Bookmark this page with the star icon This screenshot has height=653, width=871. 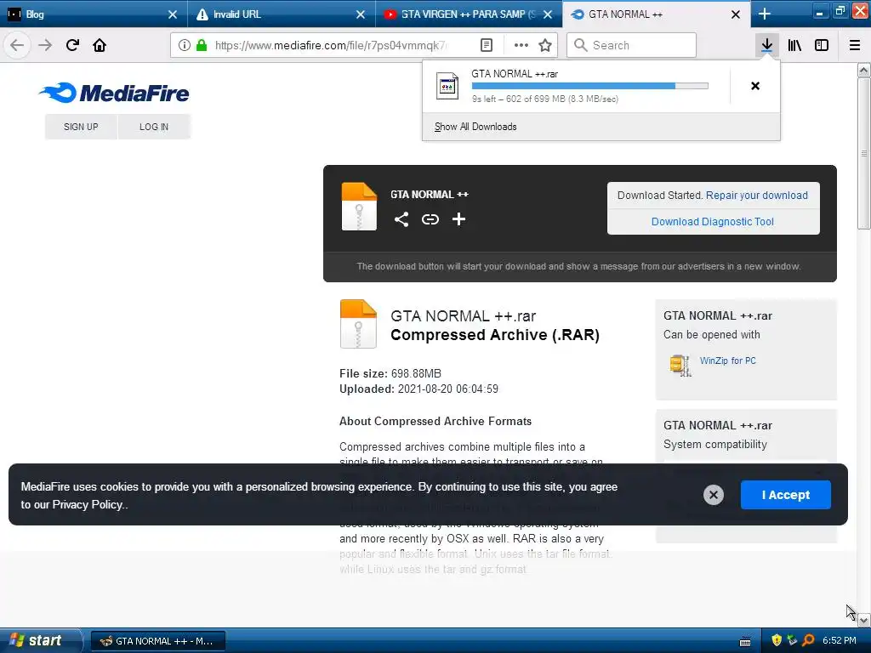tap(545, 45)
